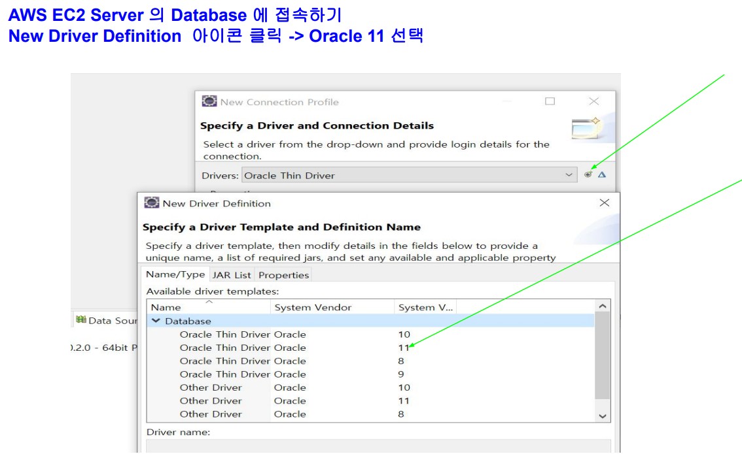Sort by the System Vendor column header

point(332,307)
